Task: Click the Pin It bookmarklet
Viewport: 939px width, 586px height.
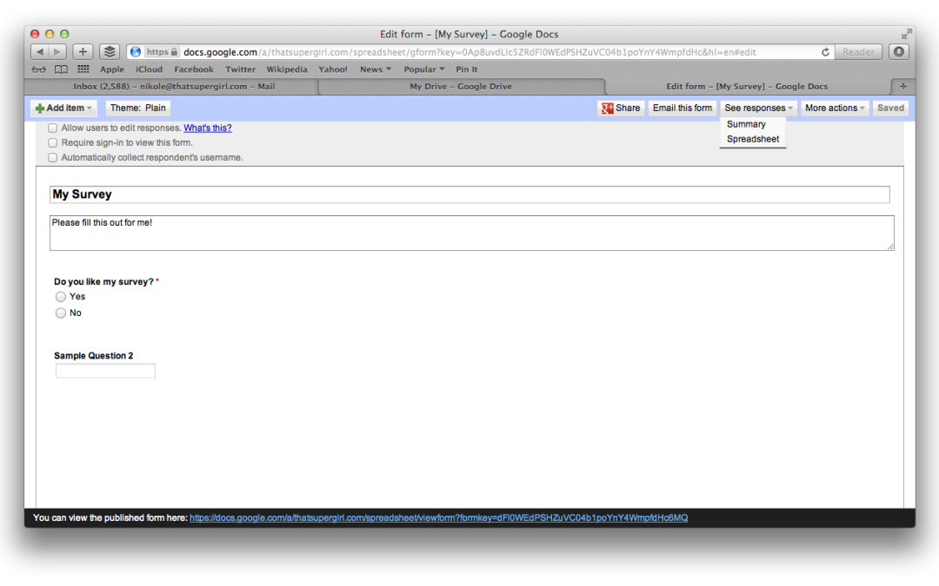Action: tap(467, 69)
